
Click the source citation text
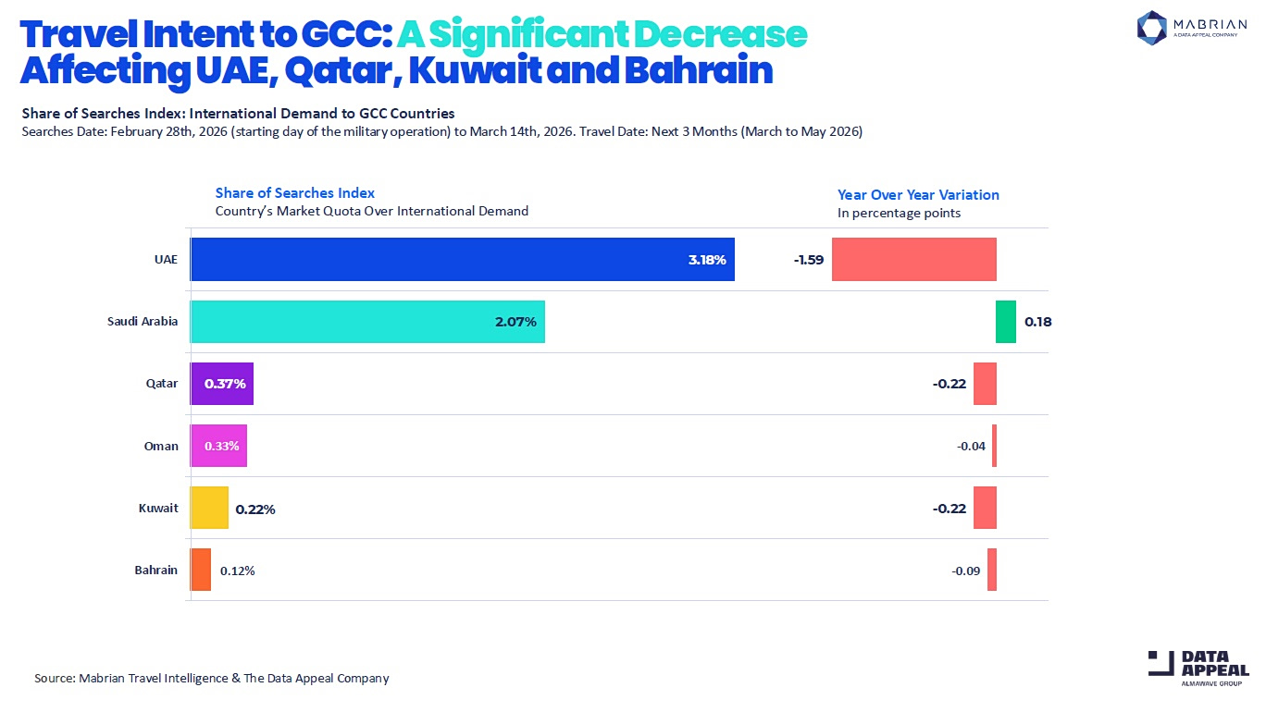pos(212,678)
